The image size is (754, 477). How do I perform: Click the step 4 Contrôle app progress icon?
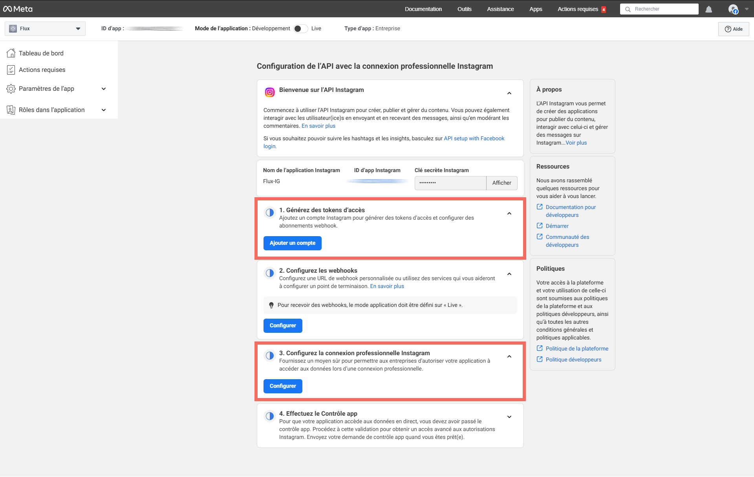[269, 416]
